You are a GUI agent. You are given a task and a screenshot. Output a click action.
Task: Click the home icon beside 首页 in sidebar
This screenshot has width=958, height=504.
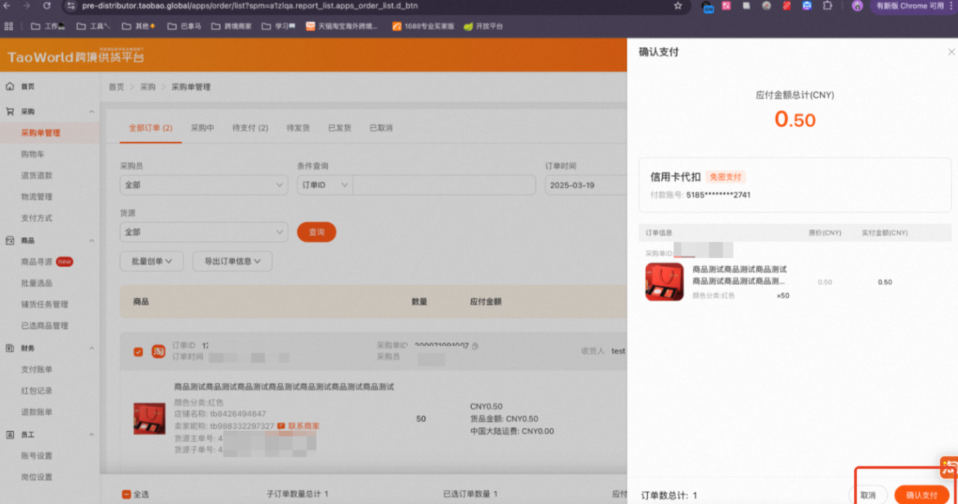pyautogui.click(x=10, y=86)
